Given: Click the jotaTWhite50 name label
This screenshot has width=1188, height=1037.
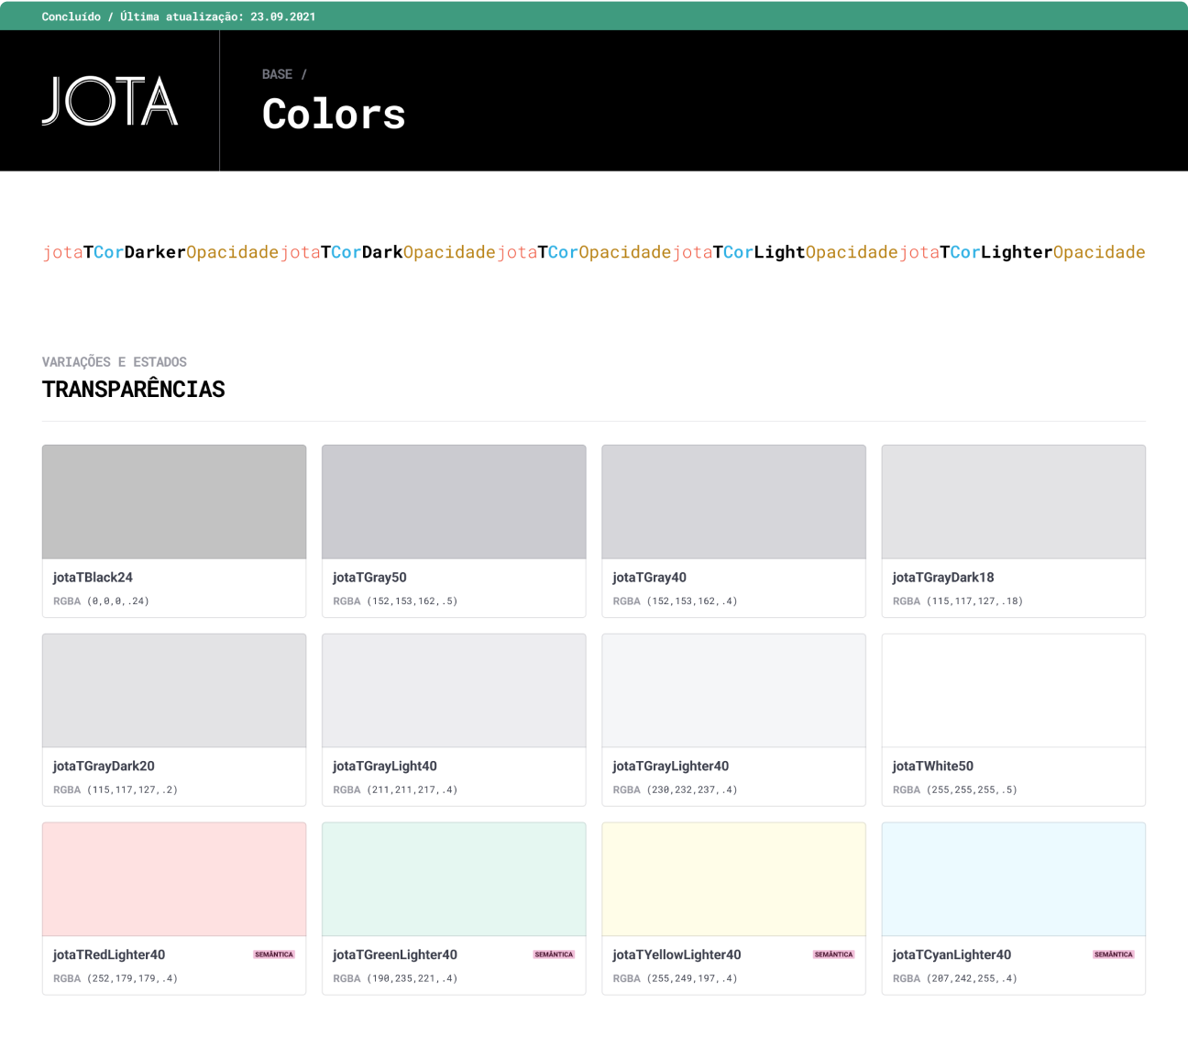Looking at the screenshot, I should coord(933,767).
